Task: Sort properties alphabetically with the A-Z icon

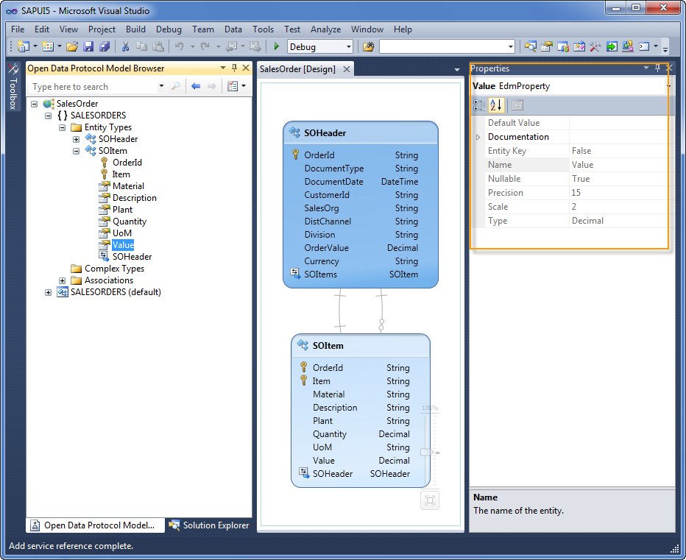Action: click(497, 105)
